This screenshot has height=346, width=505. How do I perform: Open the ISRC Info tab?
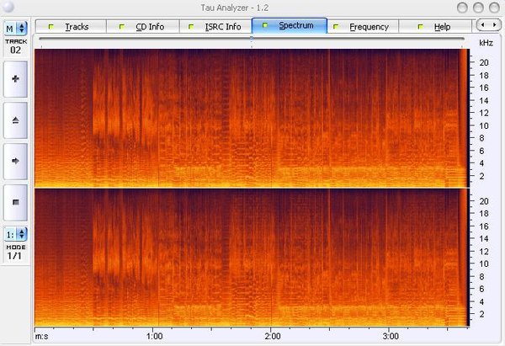(215, 26)
